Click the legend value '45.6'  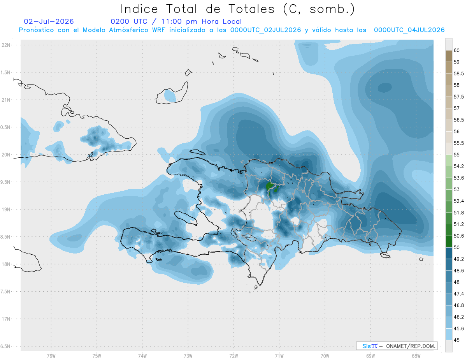(458, 329)
